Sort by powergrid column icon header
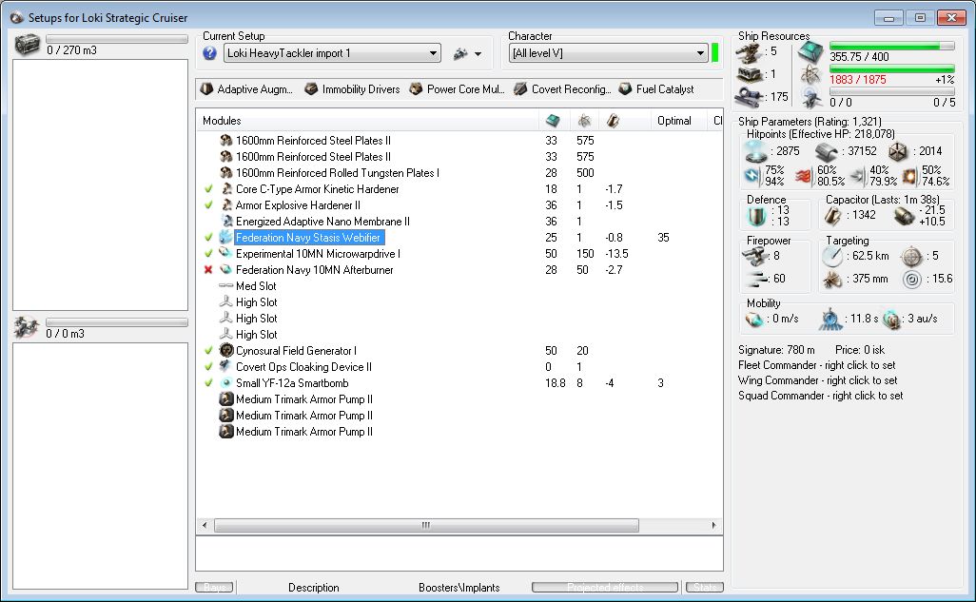976x602 pixels. [584, 120]
